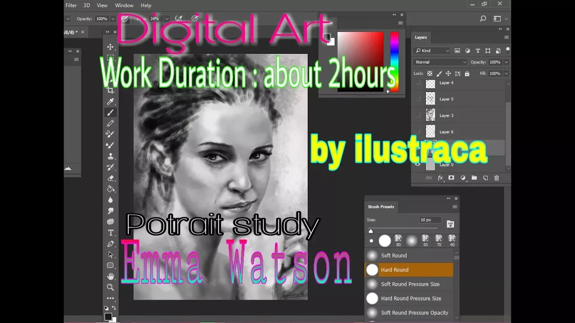Hide Layer 0 with its eye icon

click(418, 165)
